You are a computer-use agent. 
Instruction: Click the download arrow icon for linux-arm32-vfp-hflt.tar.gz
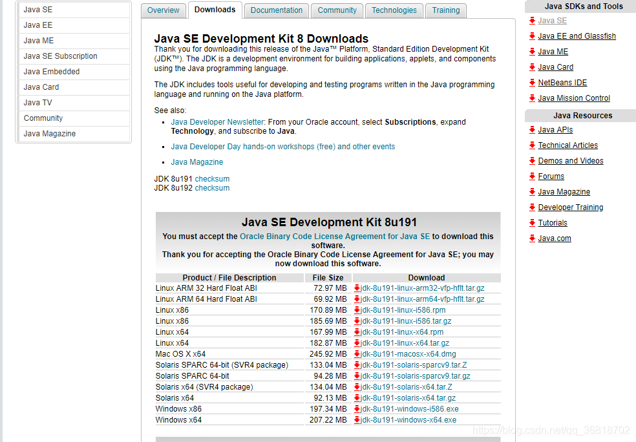pos(357,288)
